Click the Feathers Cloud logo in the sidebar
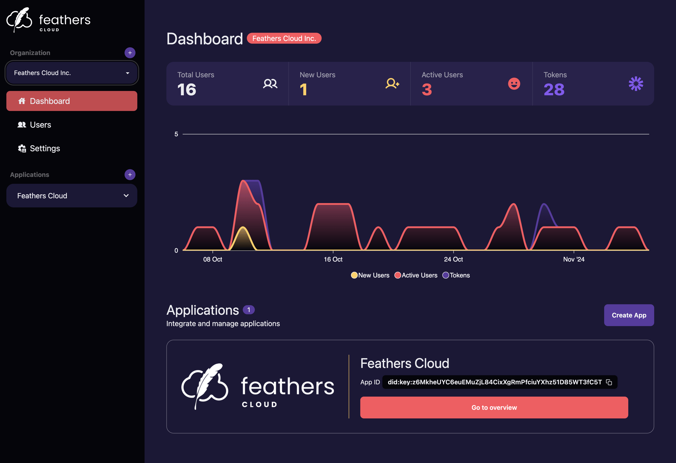This screenshot has width=676, height=463. pyautogui.click(x=48, y=20)
